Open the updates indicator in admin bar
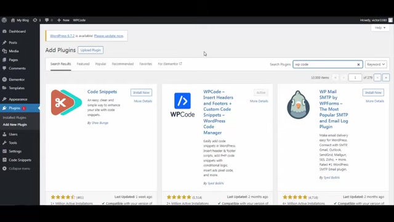This screenshot has height=222, width=394. pos(37,20)
